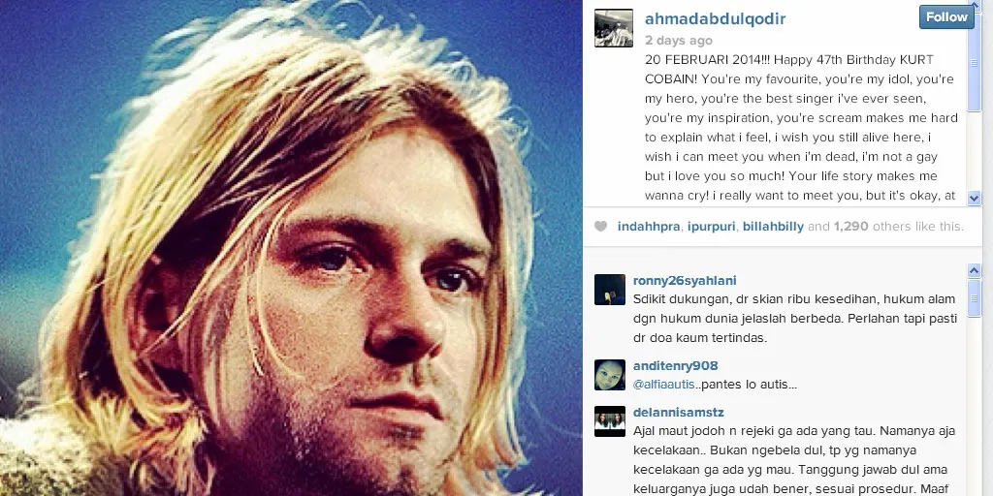The width and height of the screenshot is (993, 496).
Task: Open delannisamstz's avatar thumbnail
Action: 610,421
